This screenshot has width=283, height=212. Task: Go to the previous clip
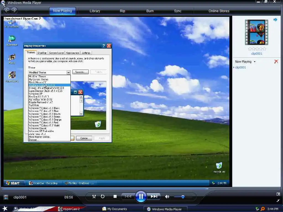pos(128,196)
